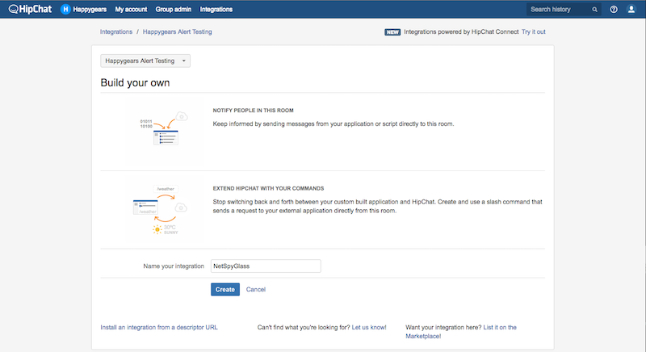Open the help question mark icon

click(x=614, y=9)
